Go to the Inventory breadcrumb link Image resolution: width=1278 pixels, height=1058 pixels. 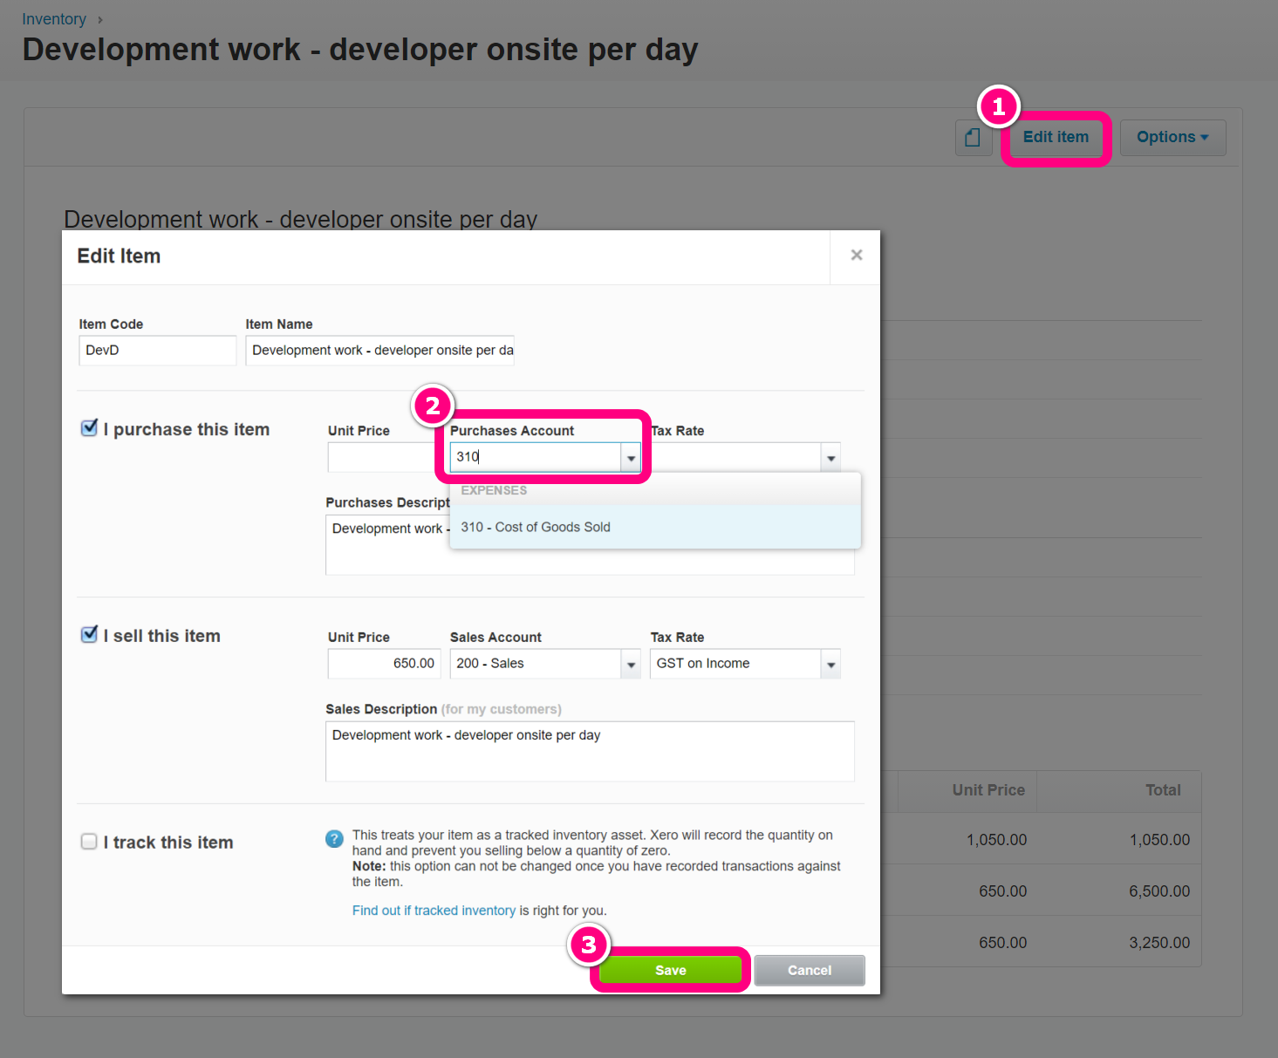(54, 19)
